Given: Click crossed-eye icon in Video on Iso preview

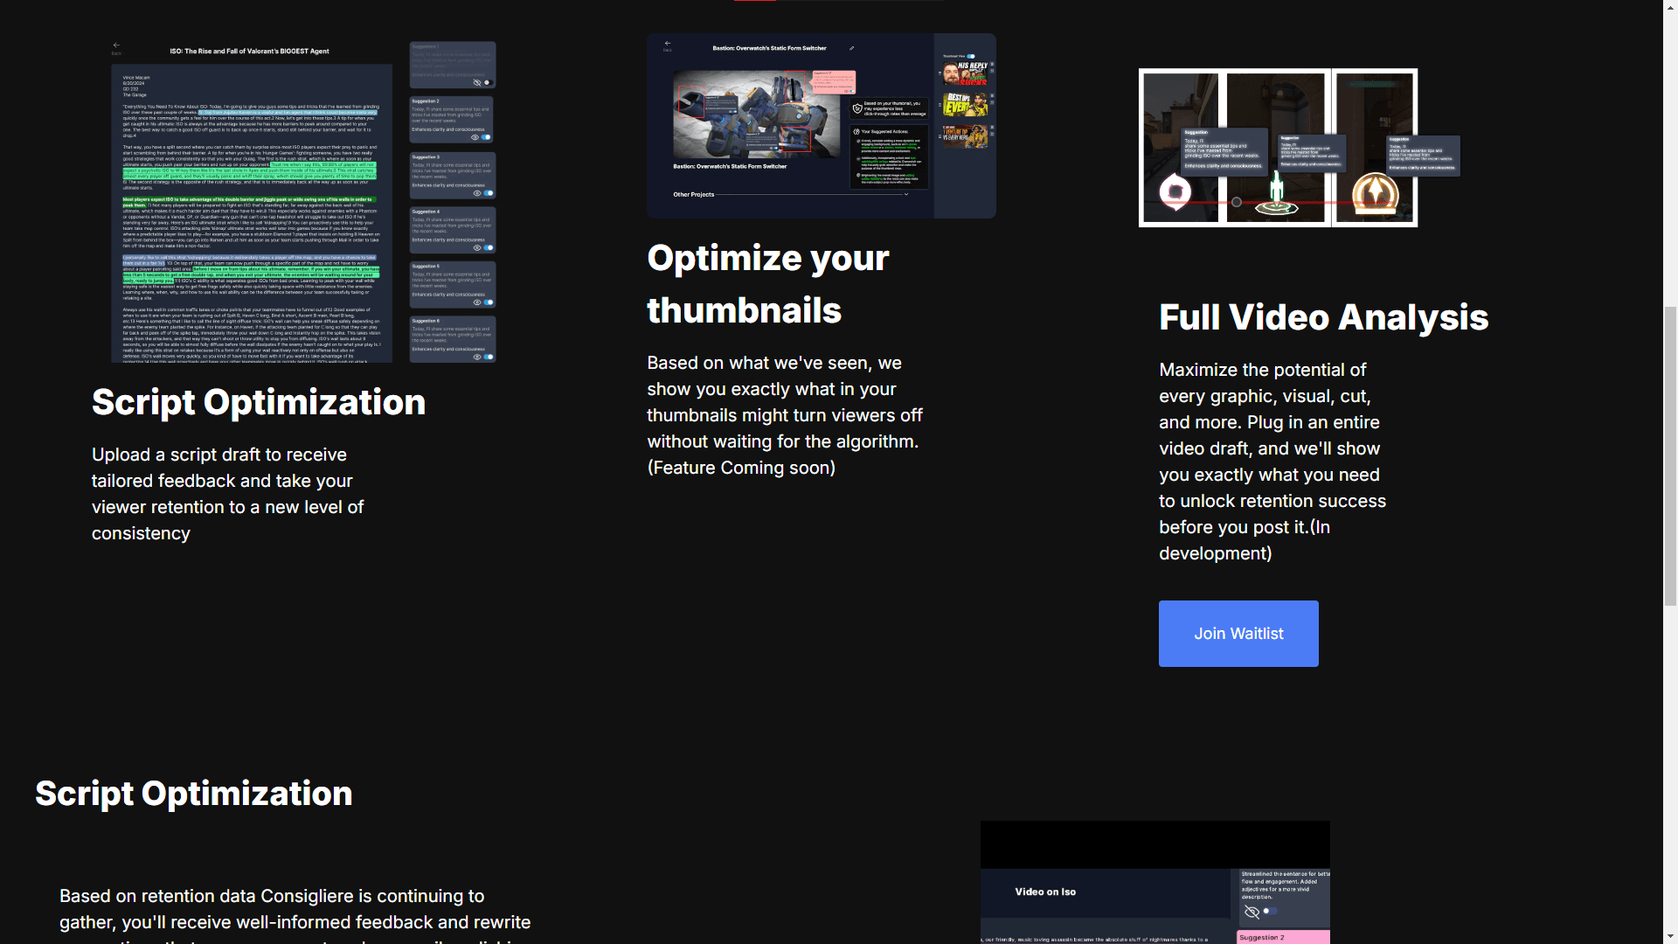Looking at the screenshot, I should click(1252, 912).
